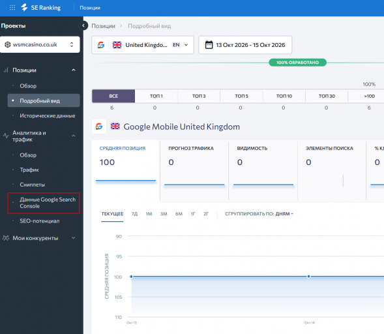Select the ТОП 5 filter tab
This screenshot has height=334, width=384.
[241, 96]
